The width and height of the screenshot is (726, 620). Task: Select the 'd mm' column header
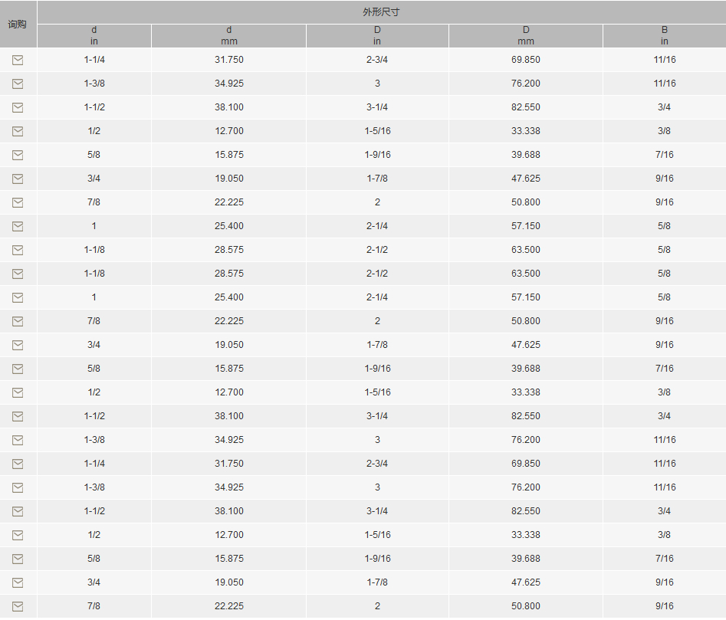click(x=228, y=36)
